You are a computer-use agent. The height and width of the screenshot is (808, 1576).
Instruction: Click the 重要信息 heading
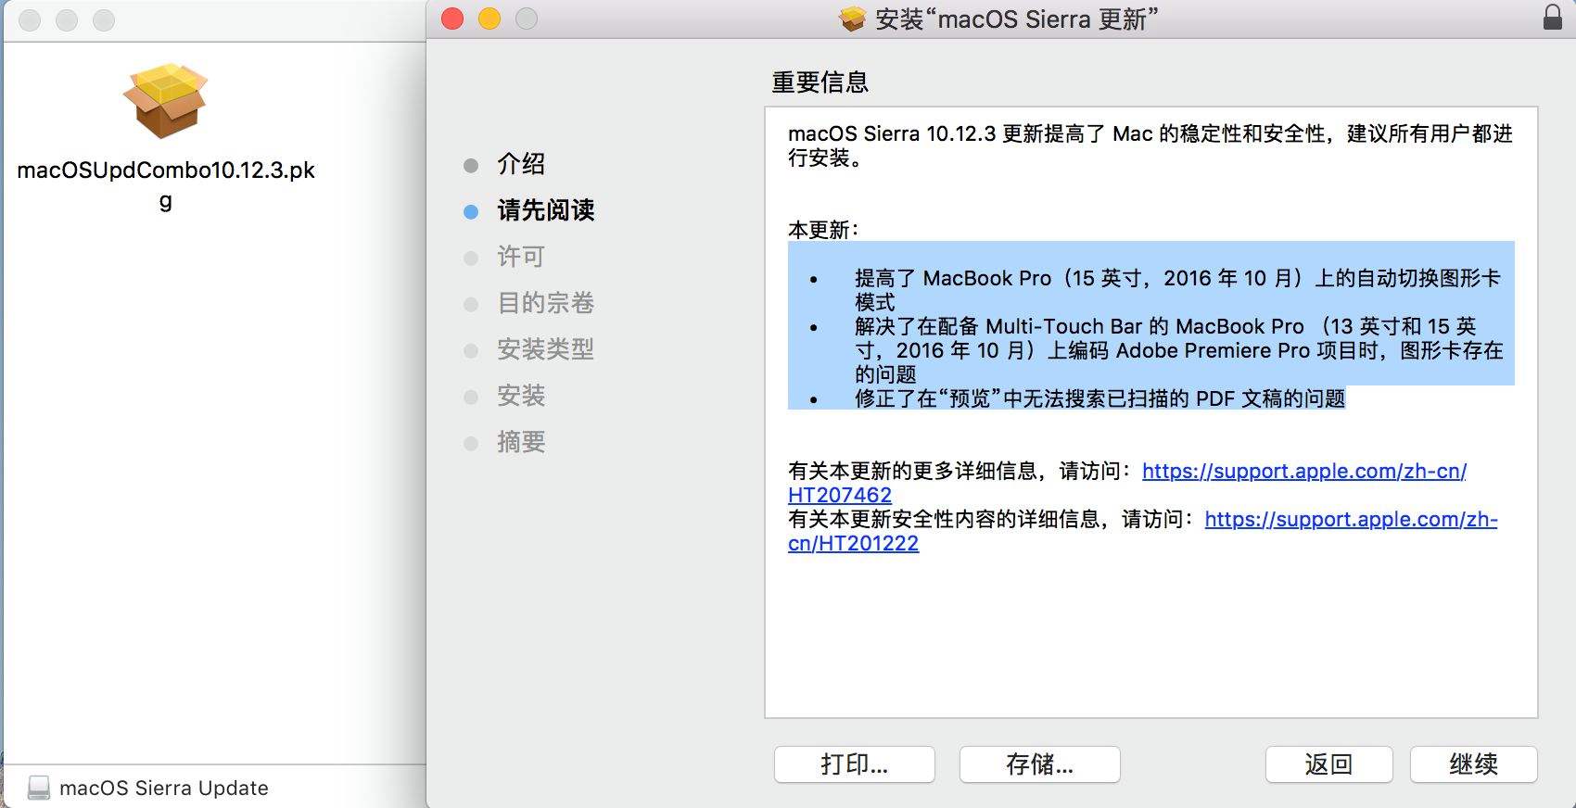click(820, 82)
